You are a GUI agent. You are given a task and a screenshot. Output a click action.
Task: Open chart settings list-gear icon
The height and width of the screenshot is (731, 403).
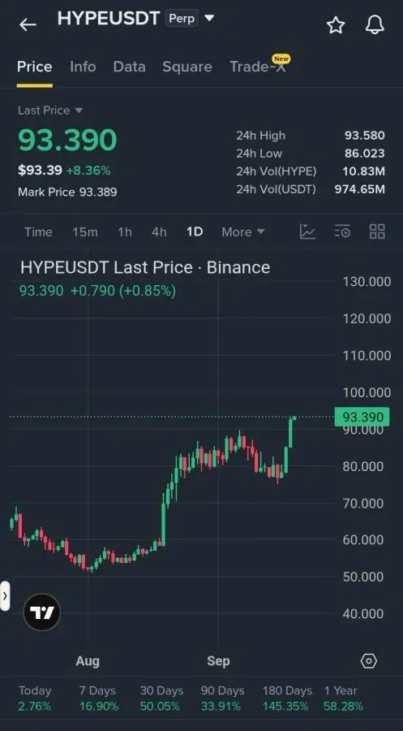tap(342, 231)
